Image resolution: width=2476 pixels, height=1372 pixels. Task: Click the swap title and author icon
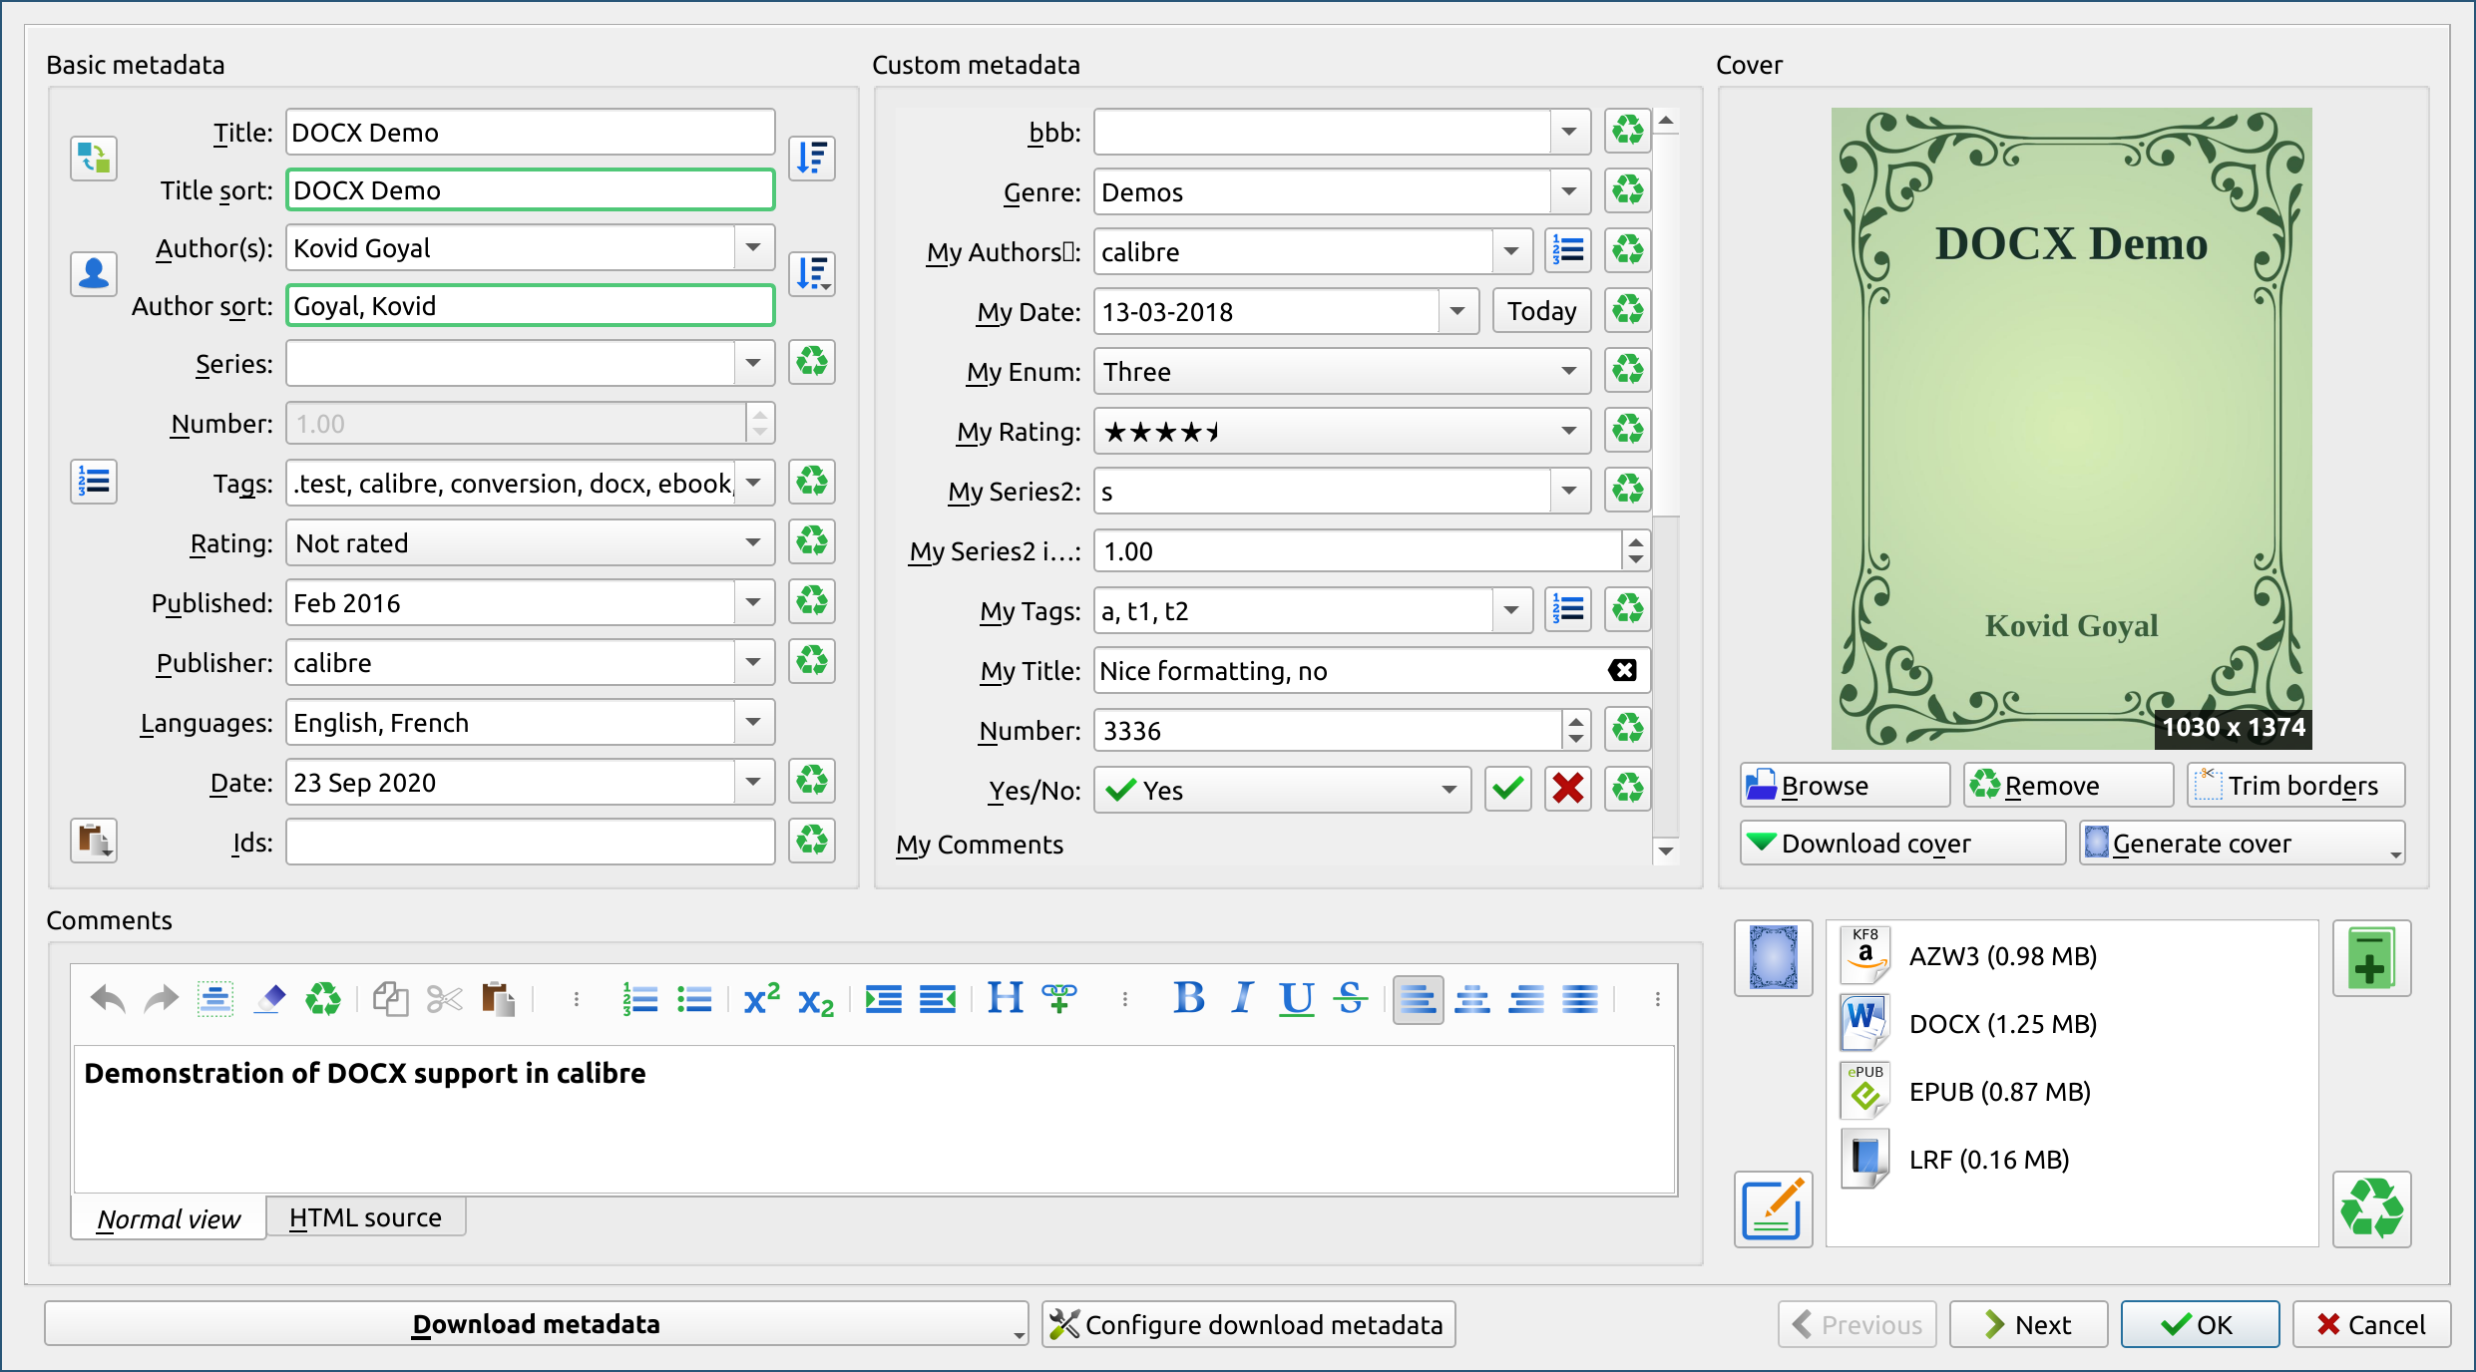point(94,159)
